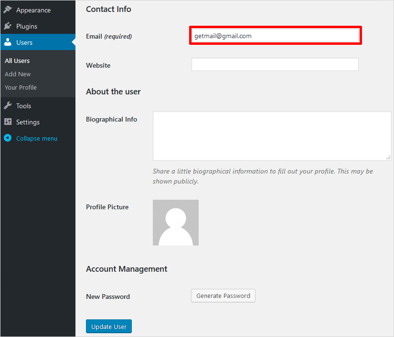Viewport: 394px width, 337px height.
Task: Click the blue Update User button
Action: 109,327
